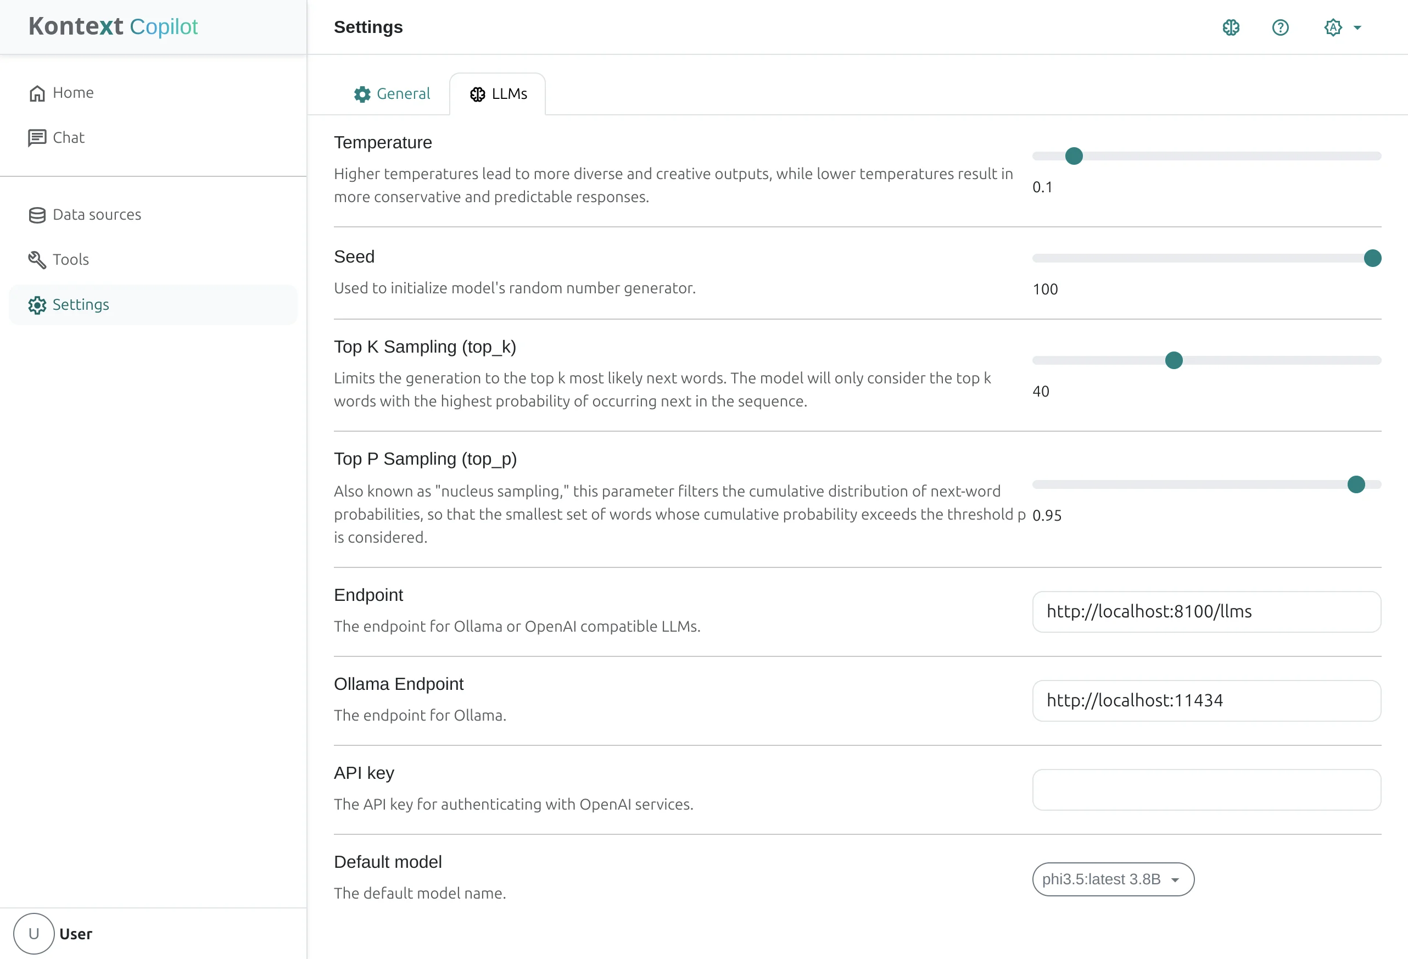Screen dimensions: 1408x959
Task: Select the Settings gear icon
Action: [x=37, y=305]
